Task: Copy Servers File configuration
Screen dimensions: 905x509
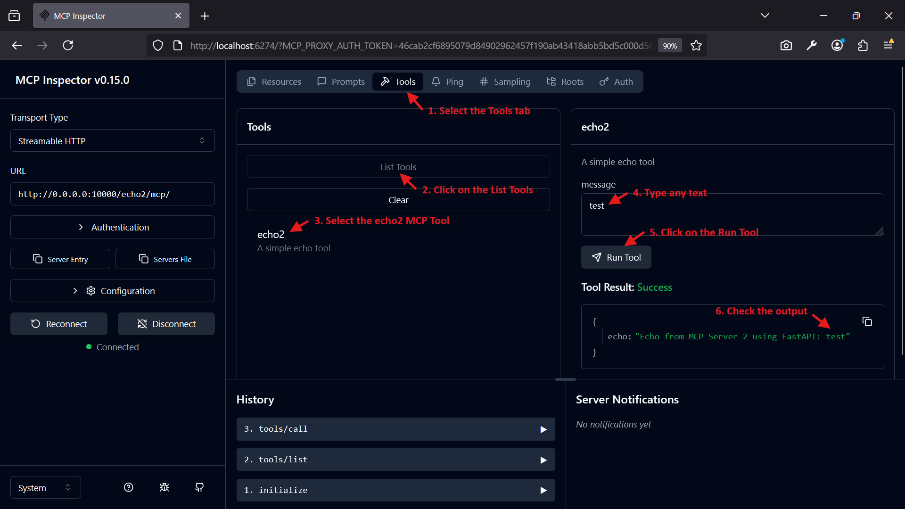Action: pyautogui.click(x=165, y=259)
